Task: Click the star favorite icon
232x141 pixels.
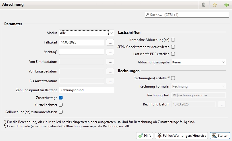Action: [x=215, y=5]
